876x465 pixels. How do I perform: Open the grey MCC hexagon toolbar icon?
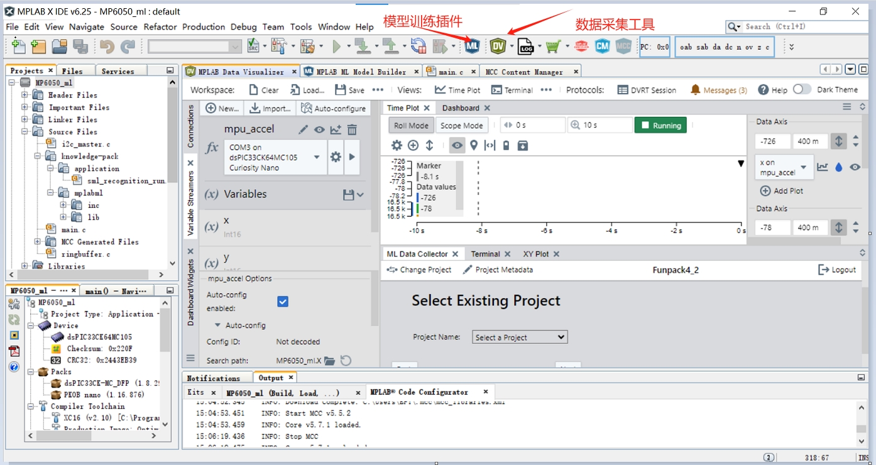coord(623,46)
